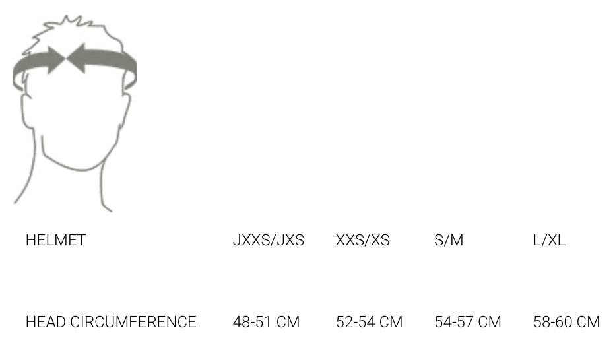Image resolution: width=615 pixels, height=351 pixels.
Task: Select the JXXS/JXS helmet size
Action: [x=268, y=240]
